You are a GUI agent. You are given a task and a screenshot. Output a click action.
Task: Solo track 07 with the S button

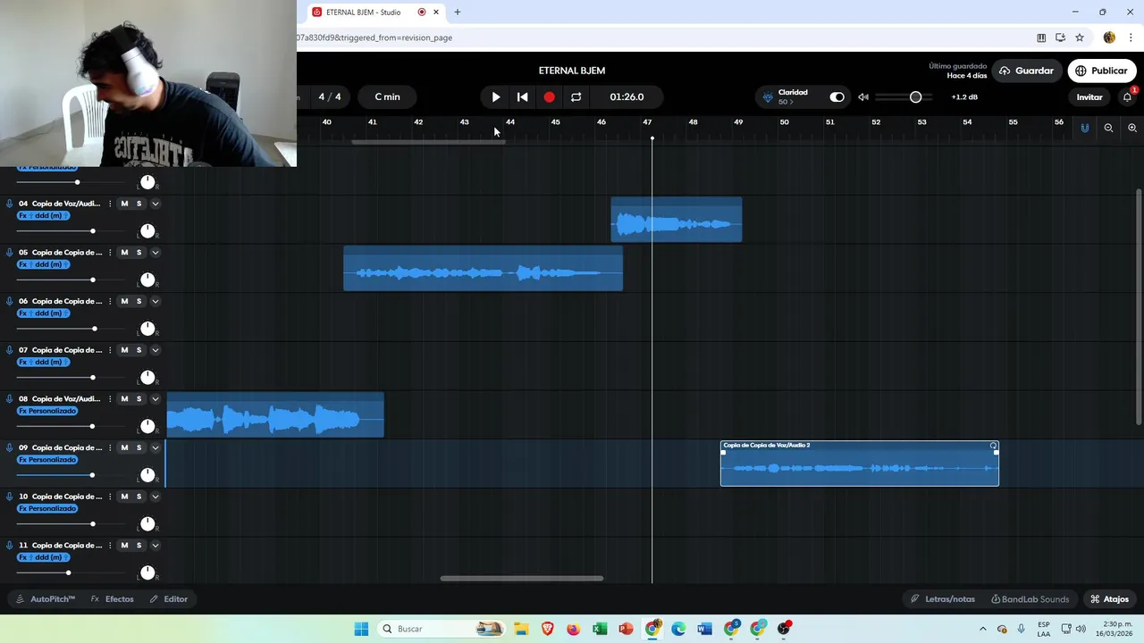pos(139,350)
